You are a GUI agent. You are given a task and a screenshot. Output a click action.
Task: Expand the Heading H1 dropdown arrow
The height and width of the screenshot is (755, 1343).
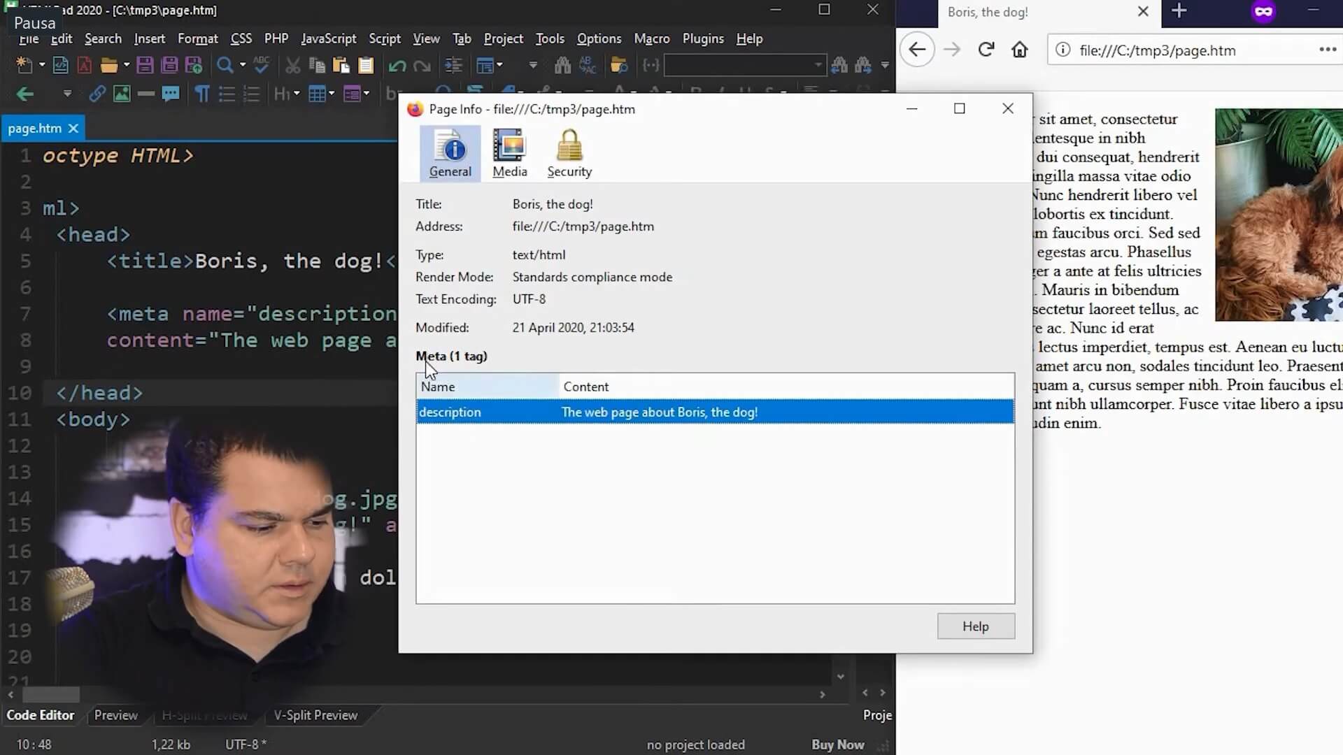pyautogui.click(x=297, y=94)
